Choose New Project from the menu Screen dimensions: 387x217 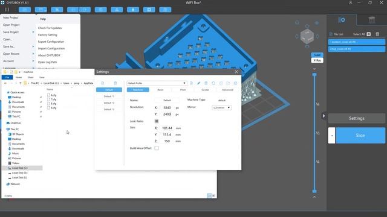pos(11,17)
